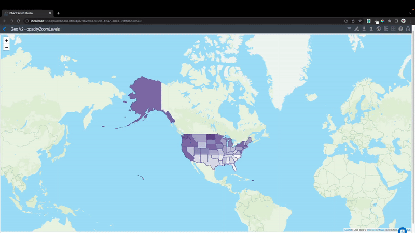Click the Leaflet attribution link
This screenshot has width=415, height=233.
[x=348, y=230]
